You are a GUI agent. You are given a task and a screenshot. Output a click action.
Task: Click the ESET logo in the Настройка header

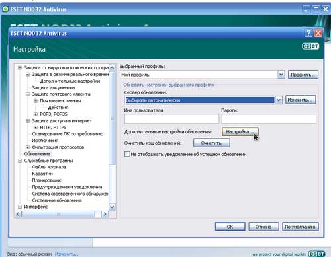coord(310,46)
